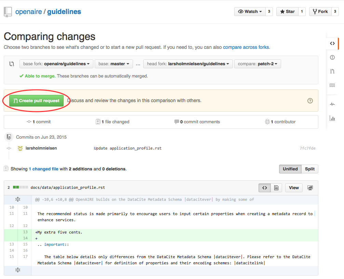Open the Code sidebar icon
344x279 pixels.
click(x=332, y=43)
